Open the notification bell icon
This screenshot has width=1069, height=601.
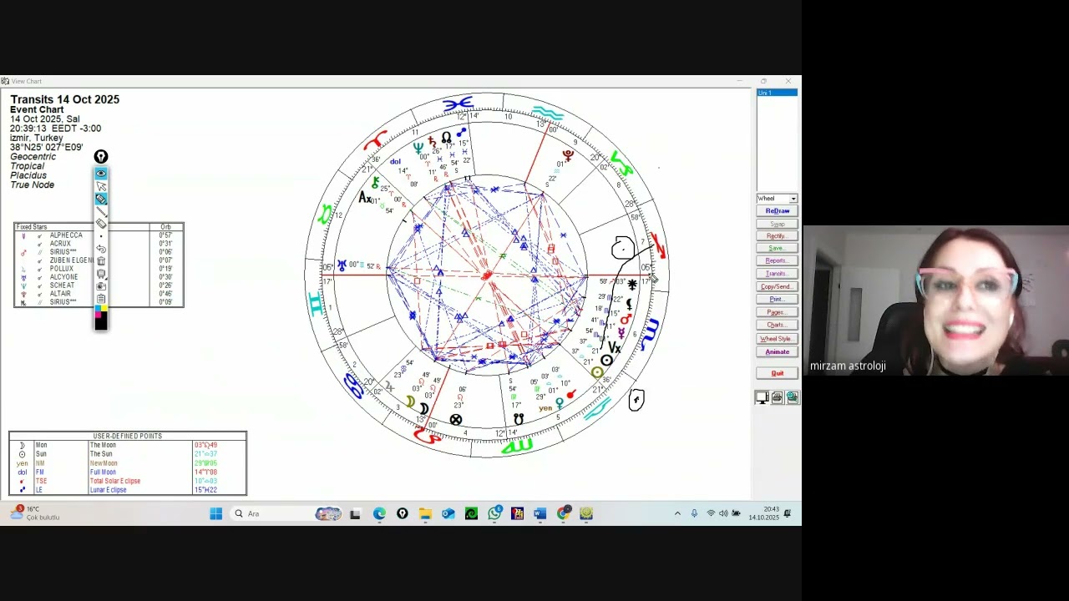pyautogui.click(x=788, y=513)
